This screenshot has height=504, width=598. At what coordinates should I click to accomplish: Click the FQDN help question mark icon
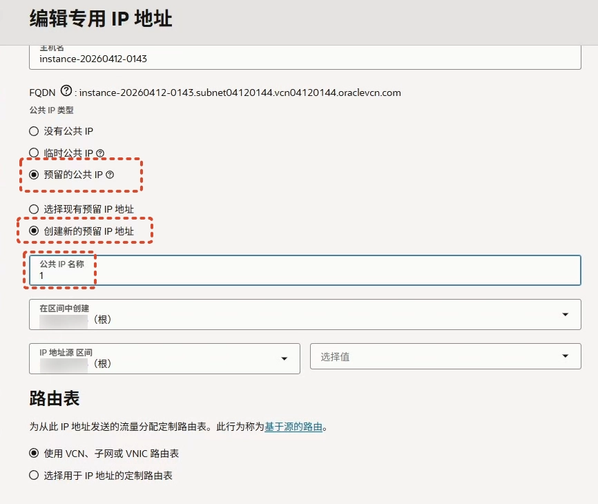tap(66, 91)
